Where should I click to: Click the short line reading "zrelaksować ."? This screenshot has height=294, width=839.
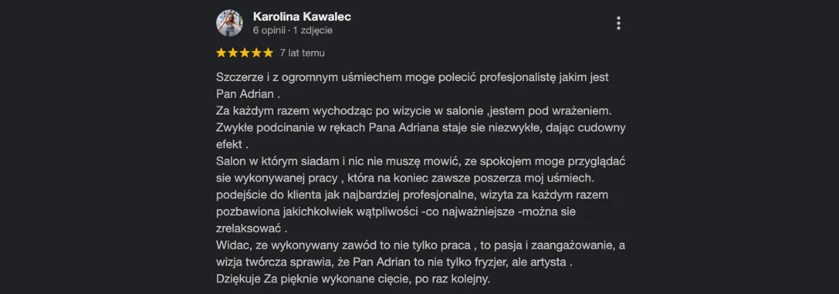(x=252, y=228)
